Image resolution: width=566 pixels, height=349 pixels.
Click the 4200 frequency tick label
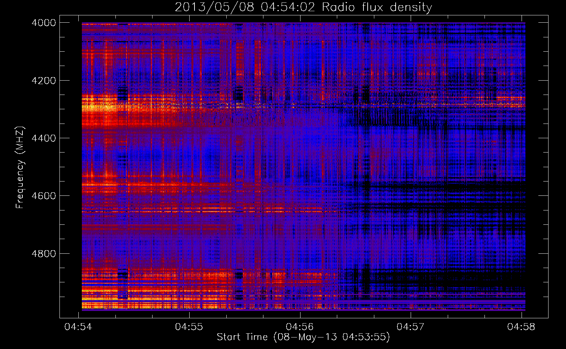point(44,81)
